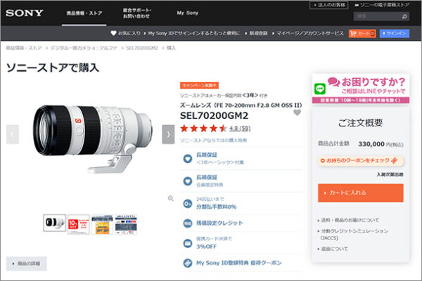Open 送料・商品のお届けについて link
Viewport: 422px width, 281px height.
point(350,220)
